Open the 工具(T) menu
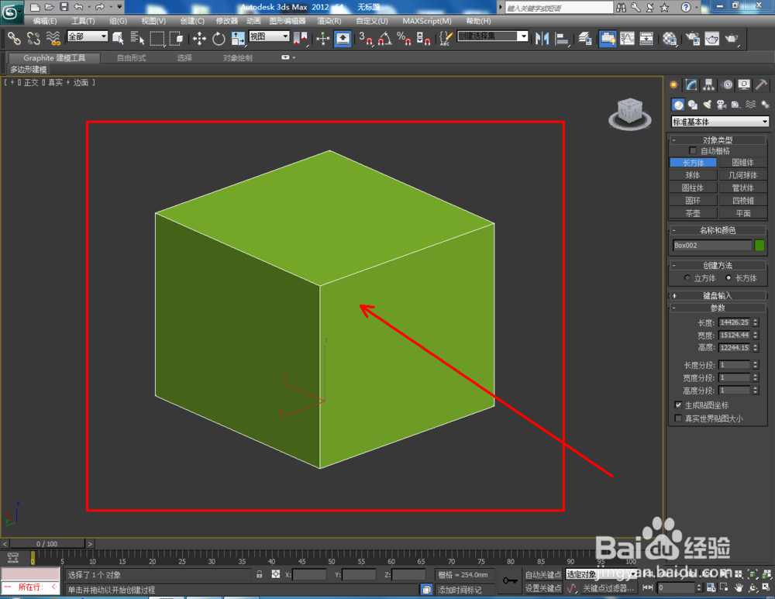The height and width of the screenshot is (599, 775). (x=83, y=21)
